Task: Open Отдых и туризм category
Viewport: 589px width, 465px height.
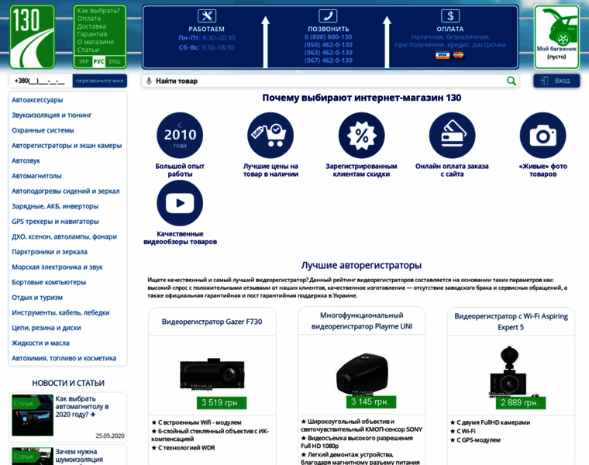Action: [x=37, y=298]
